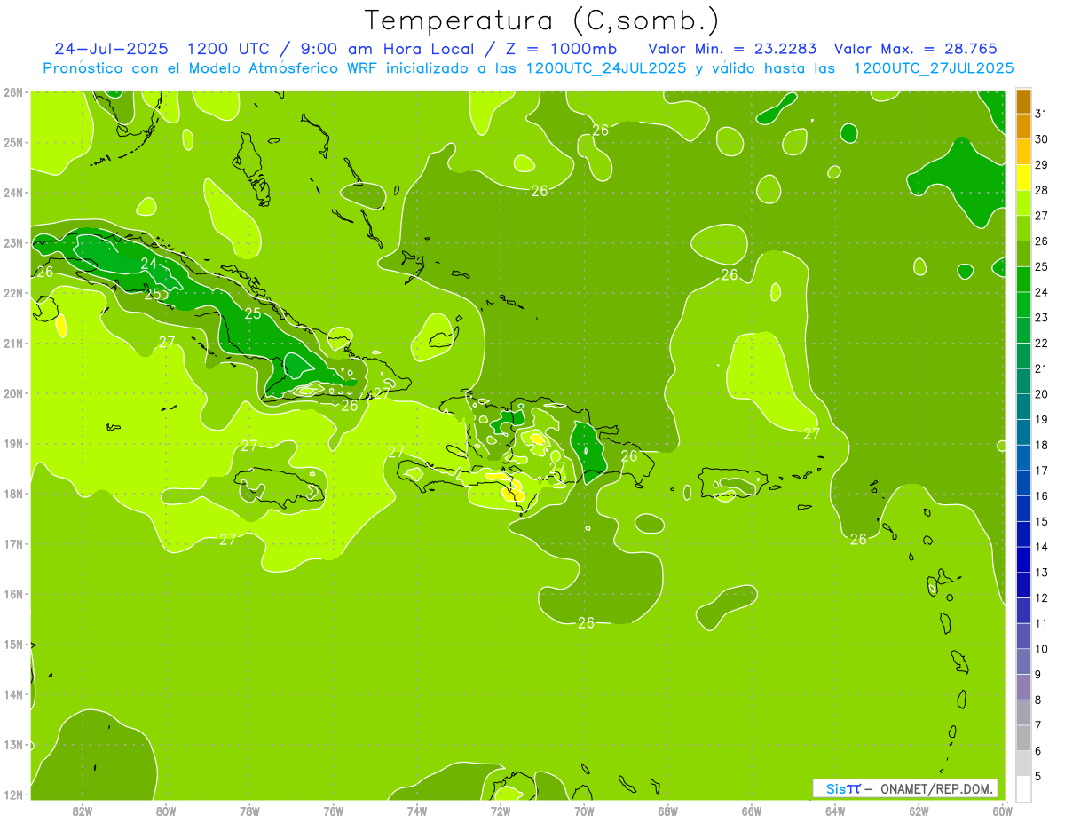Click the teal legend swatch between 19 and 20
Viewport: 1065px width, 823px height.
click(x=1023, y=407)
